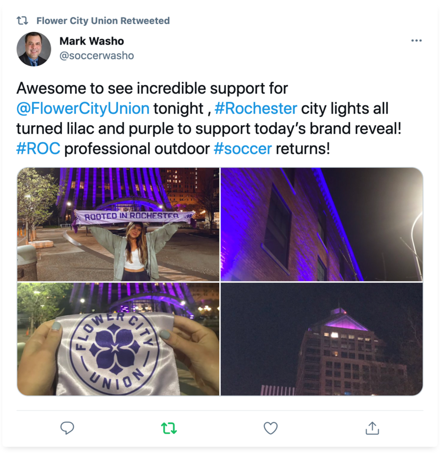Open Mark Washo's profile picture
440x458 pixels.
point(34,49)
